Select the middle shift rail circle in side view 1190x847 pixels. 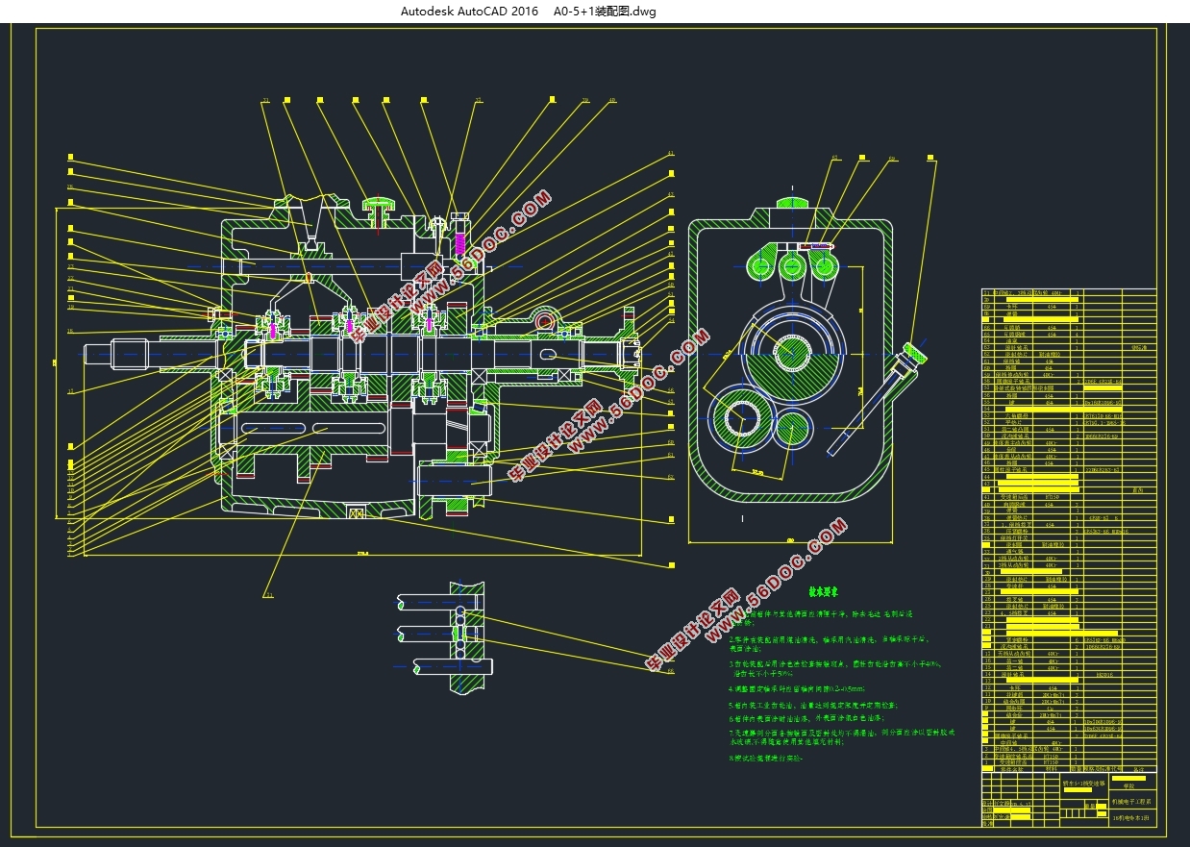pos(791,265)
